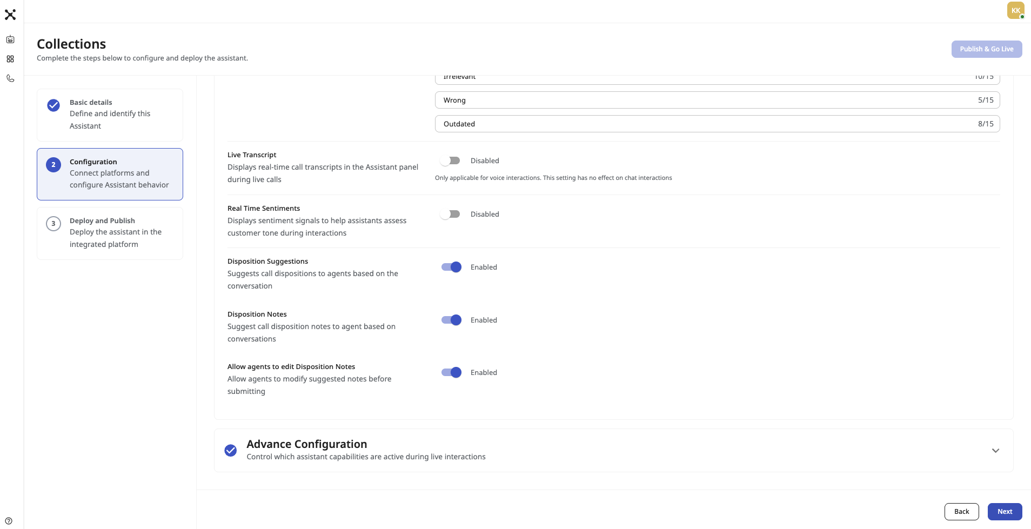
Task: Open the help question mark icon
Action: tap(9, 521)
